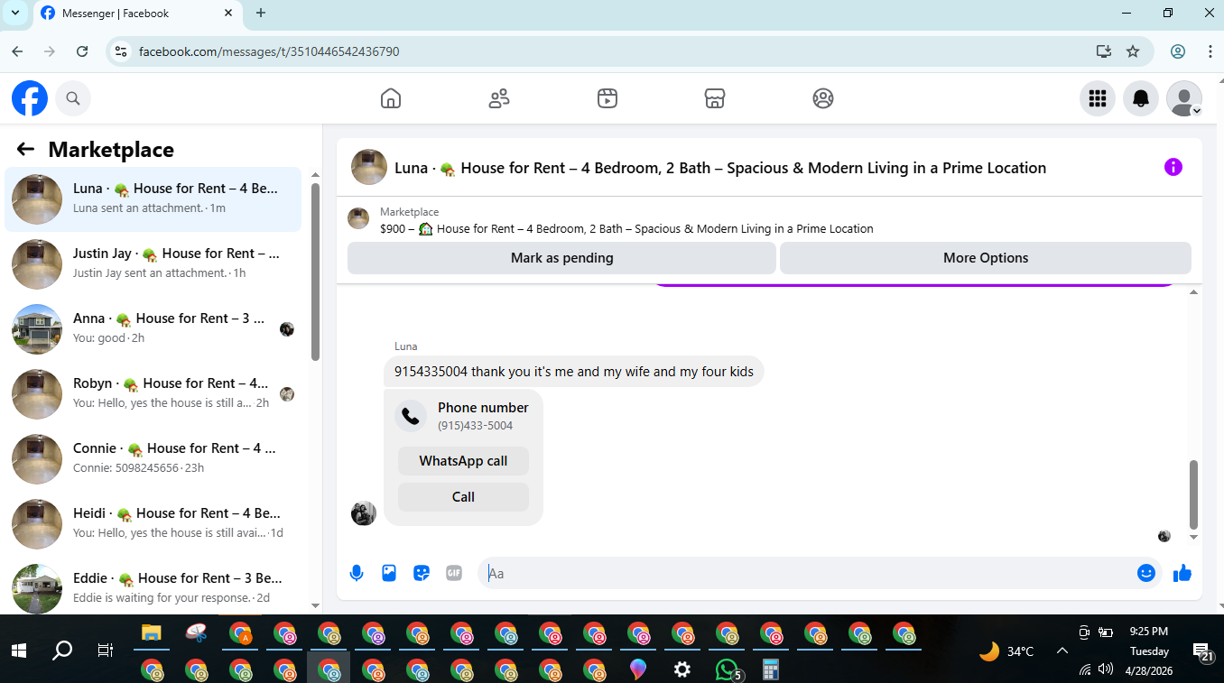The image size is (1224, 683).
Task: Click the chat messages scrollbar thumb
Action: tap(1193, 494)
